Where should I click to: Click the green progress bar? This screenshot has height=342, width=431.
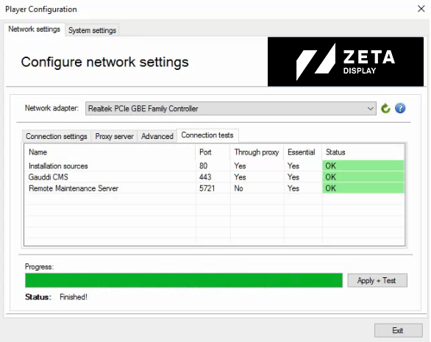(184, 280)
